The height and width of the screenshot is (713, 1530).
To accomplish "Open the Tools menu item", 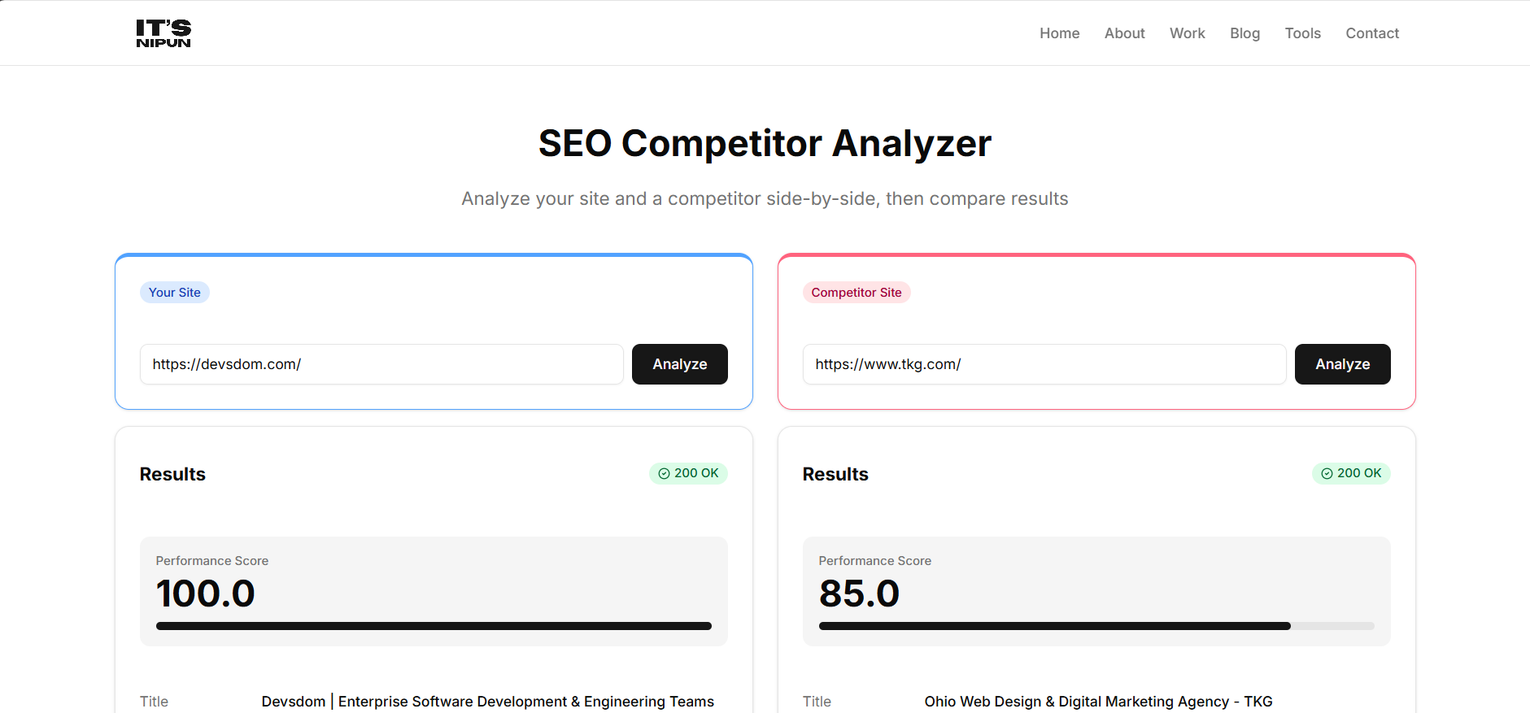I will (x=1302, y=33).
